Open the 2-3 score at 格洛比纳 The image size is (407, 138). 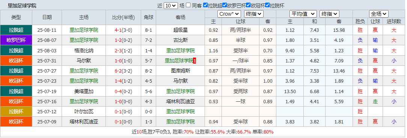coord(118,50)
